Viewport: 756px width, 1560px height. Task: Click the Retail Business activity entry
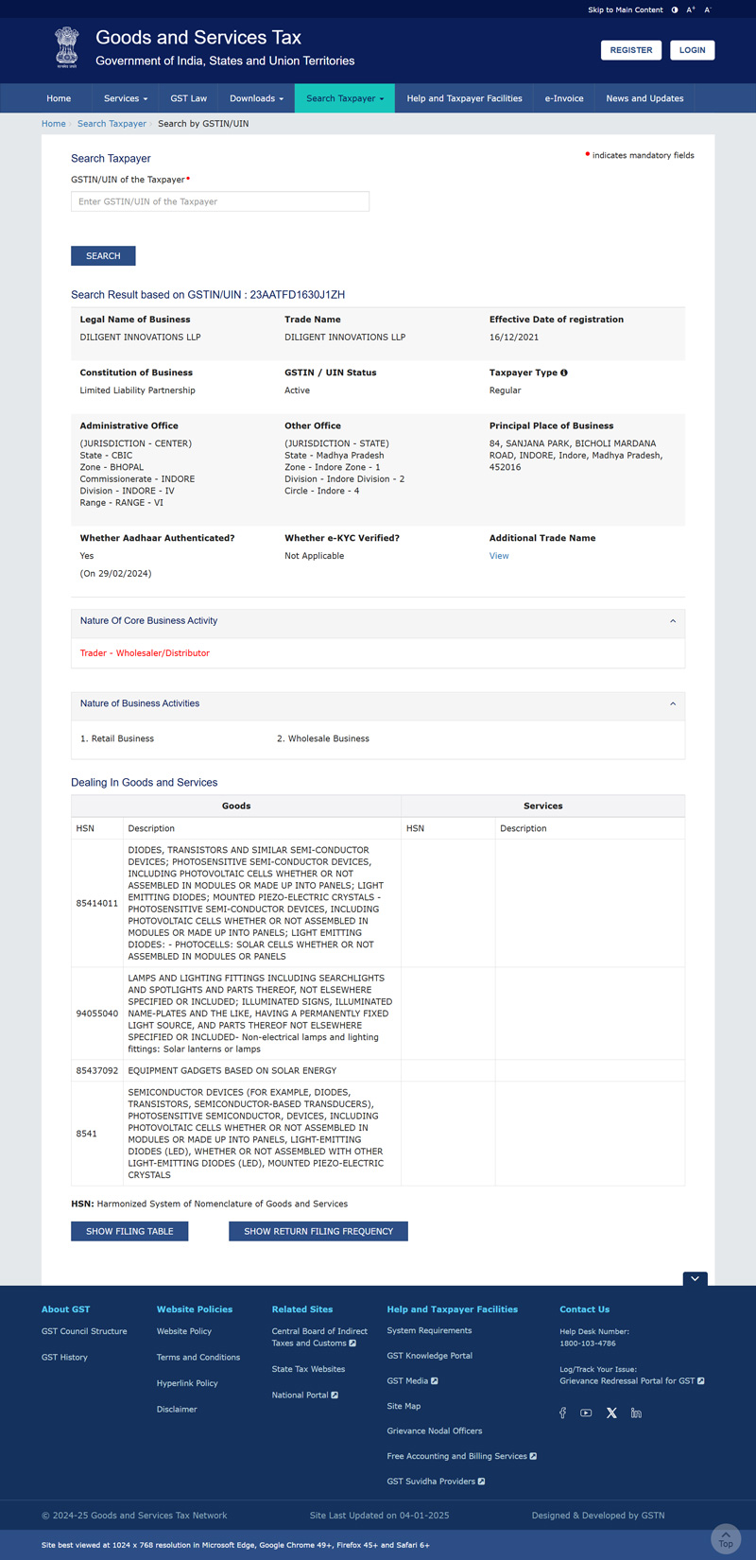(x=117, y=738)
